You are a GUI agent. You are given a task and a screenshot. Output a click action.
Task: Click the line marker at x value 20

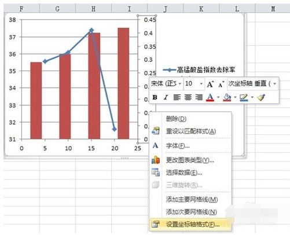pyautogui.click(x=114, y=129)
